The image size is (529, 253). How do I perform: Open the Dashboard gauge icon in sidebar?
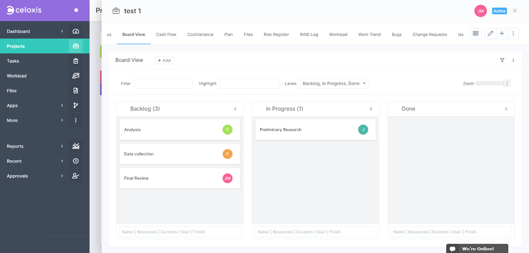(76, 31)
